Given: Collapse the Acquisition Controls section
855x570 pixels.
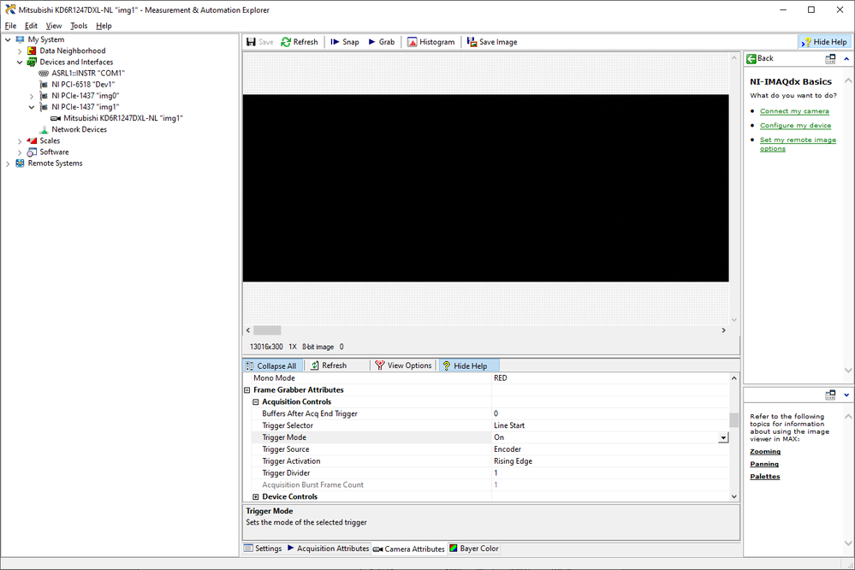Looking at the screenshot, I should coord(256,401).
